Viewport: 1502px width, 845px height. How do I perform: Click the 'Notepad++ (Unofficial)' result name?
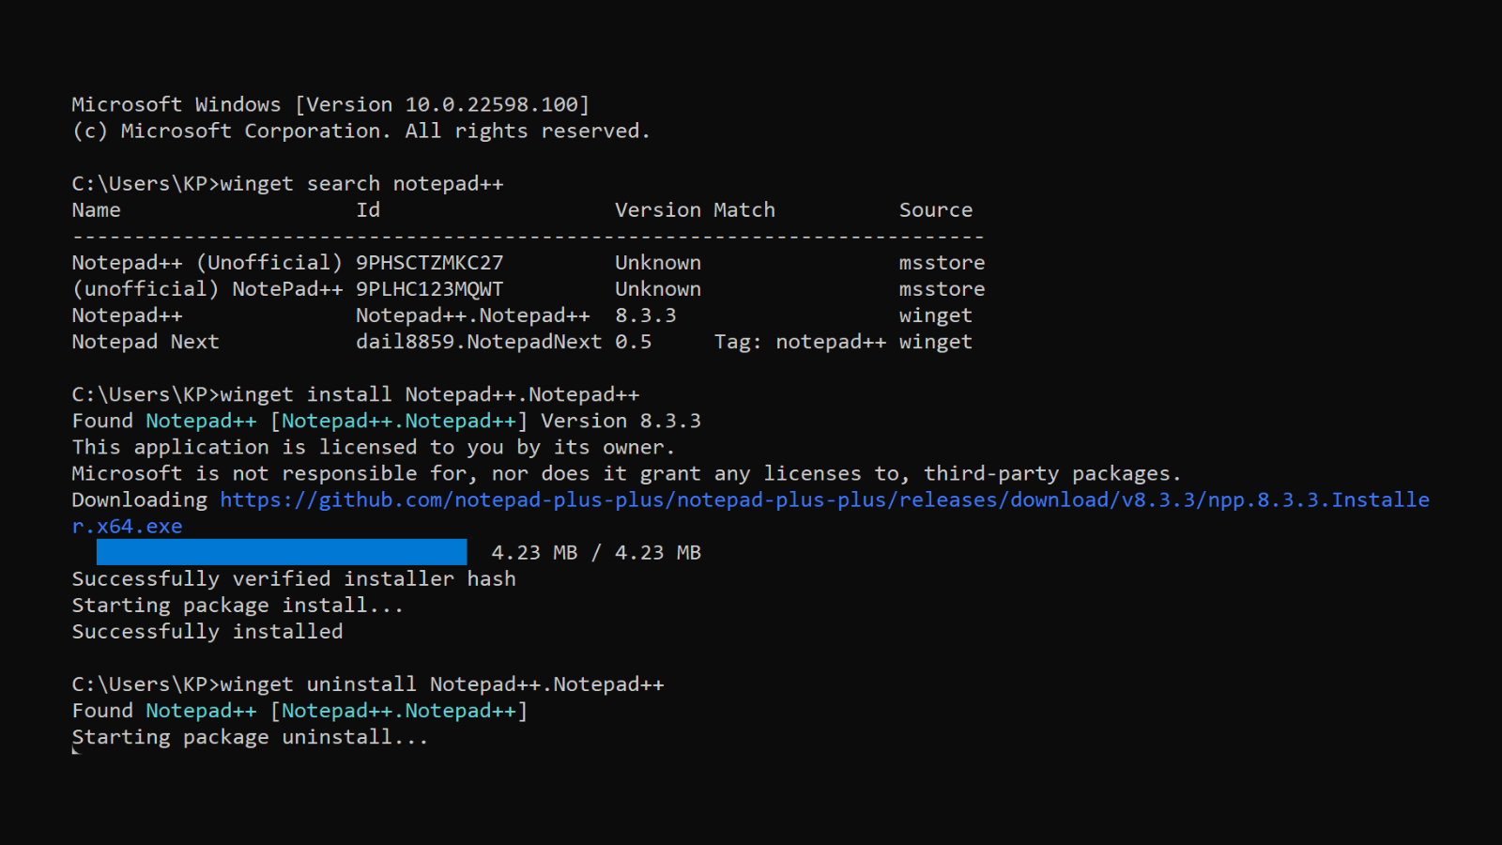pos(207,263)
